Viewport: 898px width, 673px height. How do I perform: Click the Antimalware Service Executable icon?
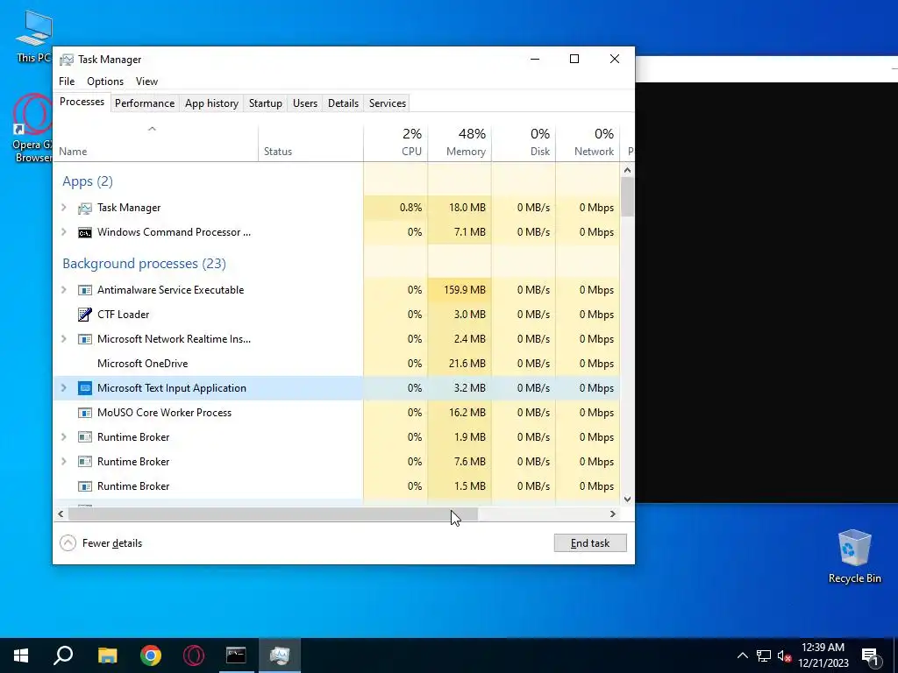coord(85,290)
